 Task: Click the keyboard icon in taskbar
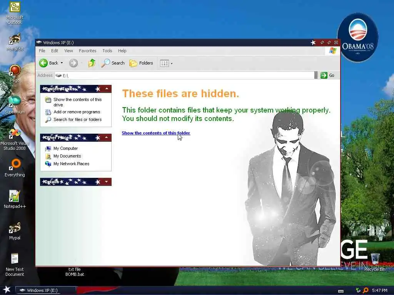click(x=341, y=291)
